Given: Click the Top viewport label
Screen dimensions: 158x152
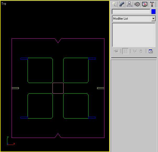Looking at the screenshot, I should 4,4.
